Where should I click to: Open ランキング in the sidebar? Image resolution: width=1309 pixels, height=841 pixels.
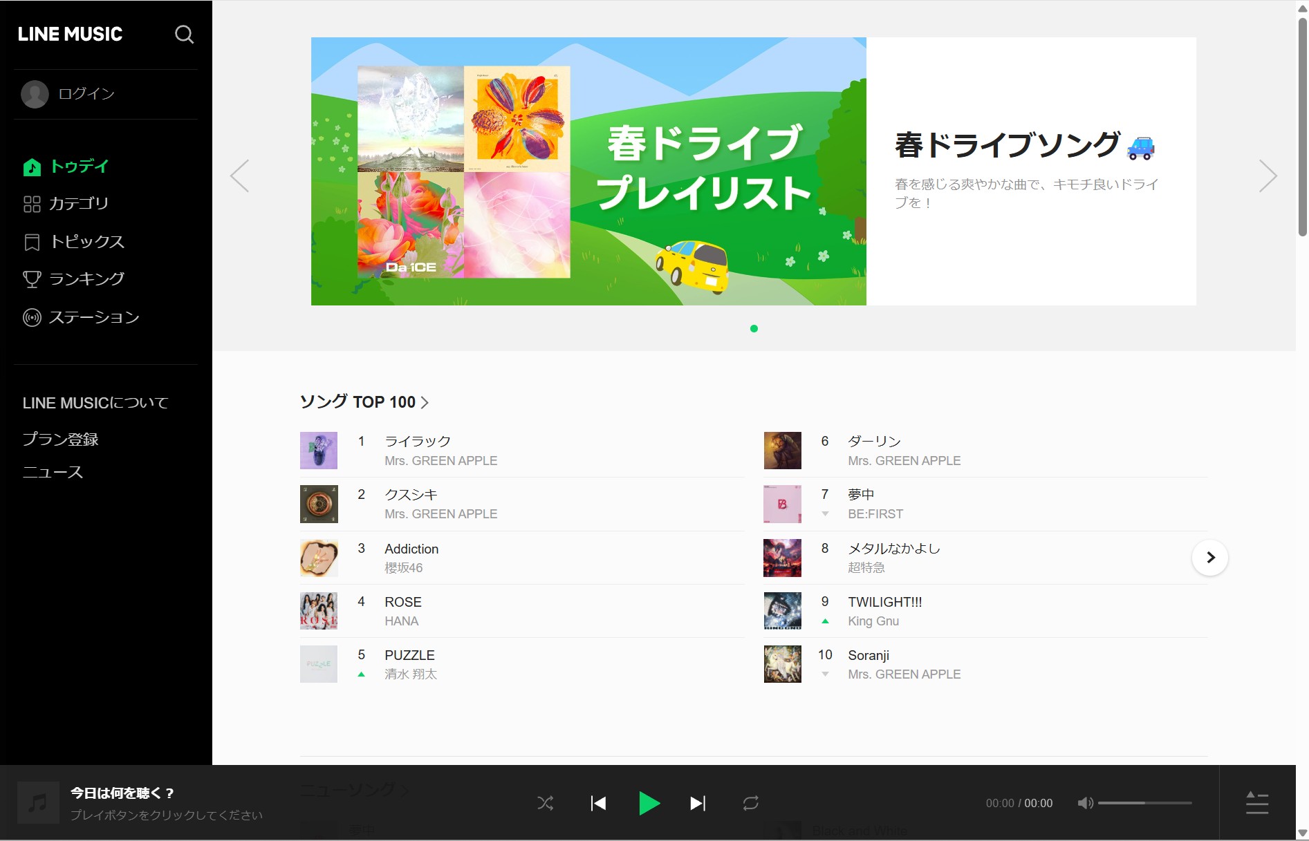coord(87,279)
